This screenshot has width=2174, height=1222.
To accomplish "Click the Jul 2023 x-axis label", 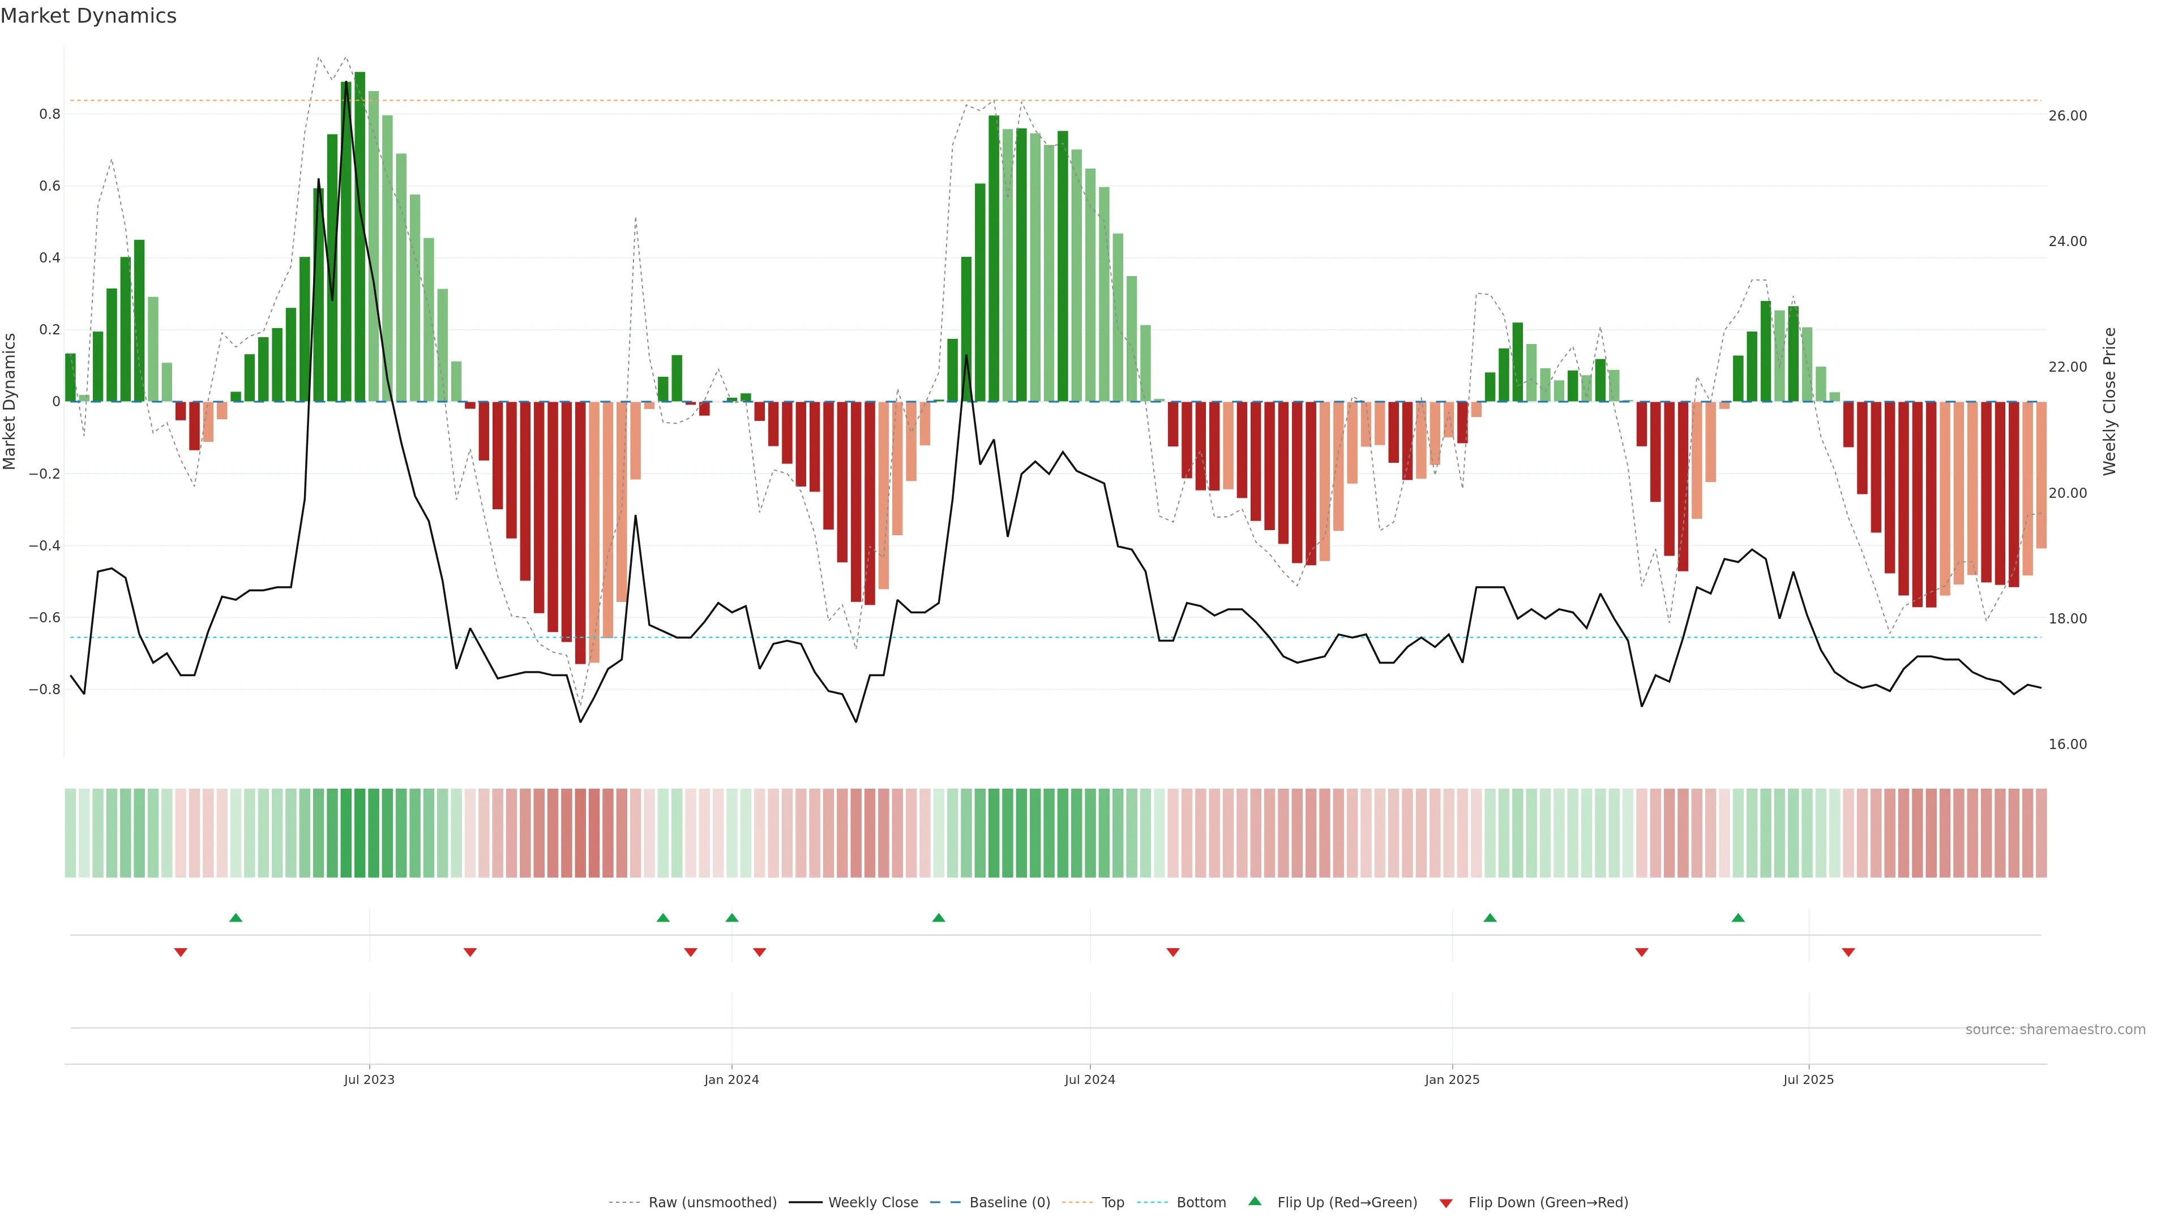I will pos(369,1079).
